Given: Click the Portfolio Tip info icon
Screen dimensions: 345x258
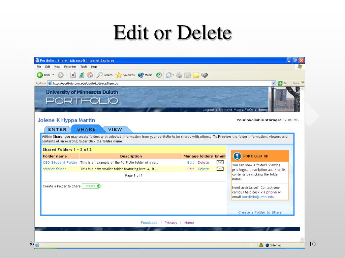Looking at the screenshot, I should [237, 156].
